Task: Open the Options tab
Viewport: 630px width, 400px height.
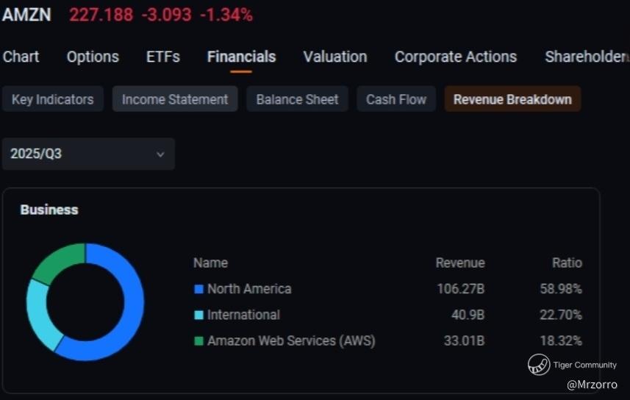Action: click(x=93, y=57)
